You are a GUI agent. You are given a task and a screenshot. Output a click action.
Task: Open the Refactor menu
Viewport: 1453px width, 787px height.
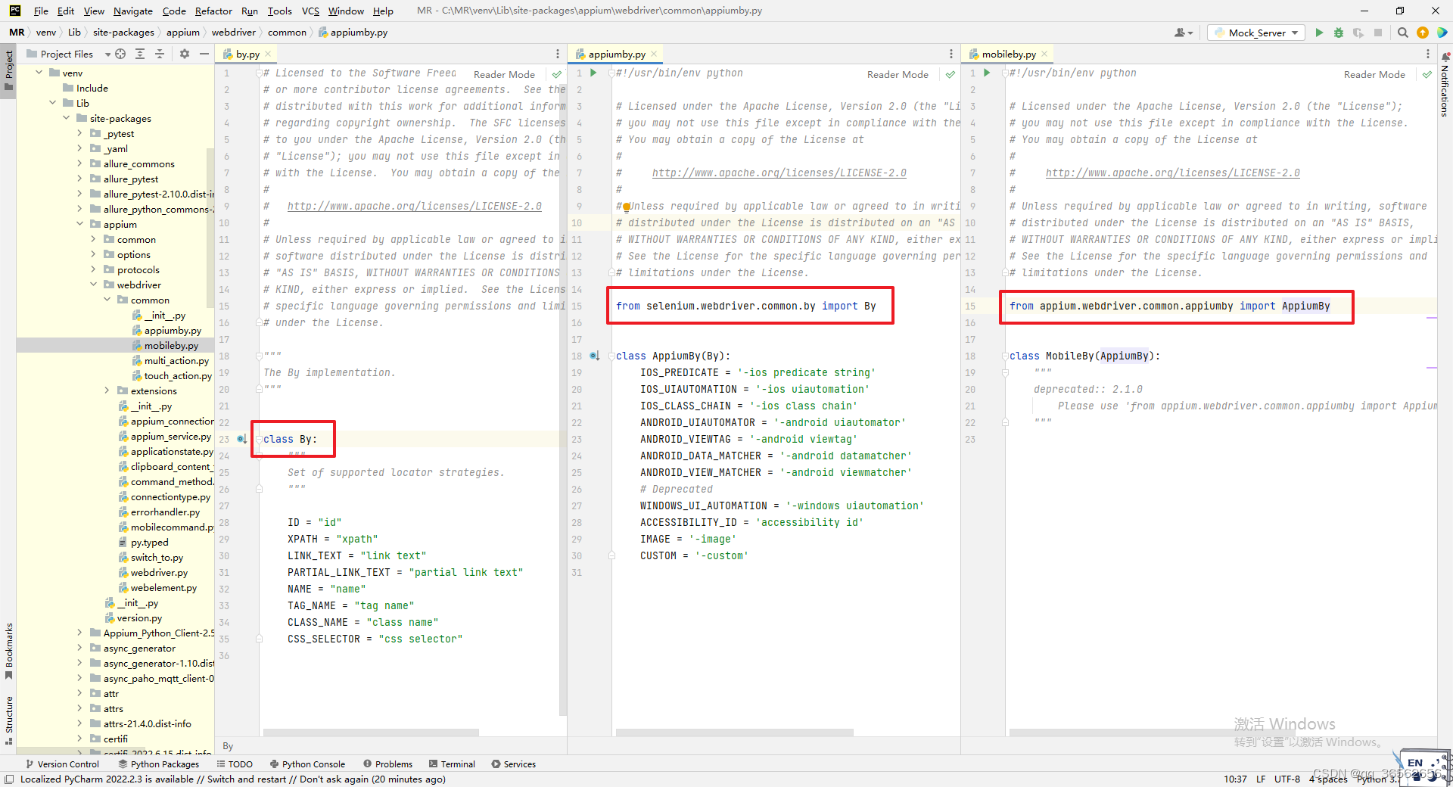coord(213,11)
